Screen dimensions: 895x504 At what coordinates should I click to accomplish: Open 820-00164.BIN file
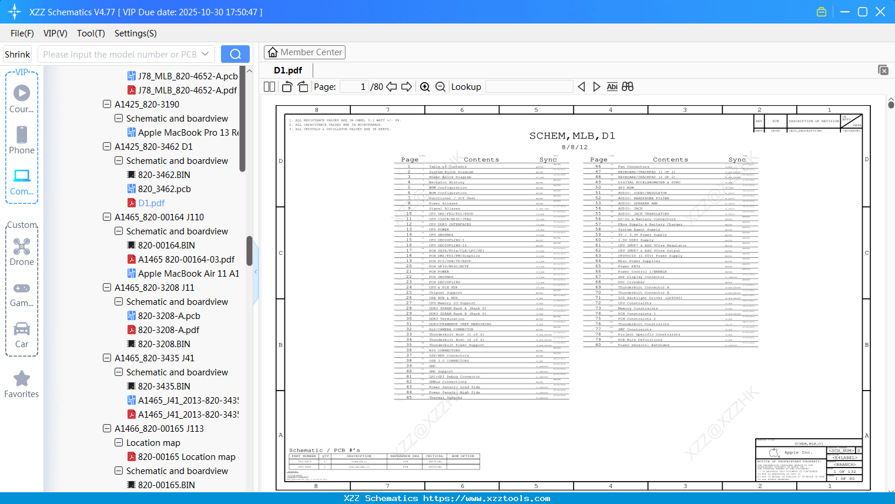pyautogui.click(x=161, y=246)
